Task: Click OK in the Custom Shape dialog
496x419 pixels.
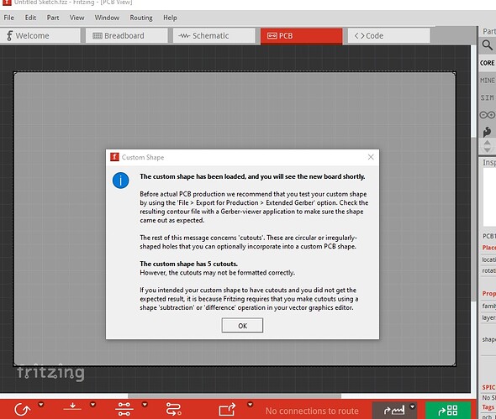Action: (x=242, y=326)
